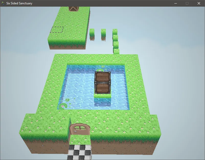Click the dashed selection square on the grass
205x160 pixels.
click(x=57, y=30)
